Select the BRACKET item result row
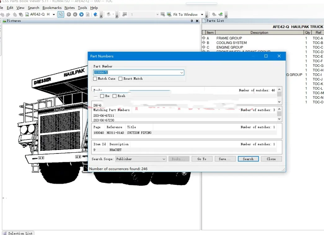This screenshot has height=235, width=324. click(185, 150)
